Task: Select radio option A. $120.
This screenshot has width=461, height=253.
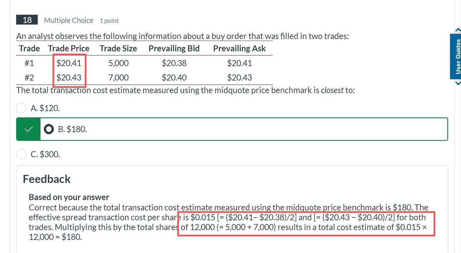Action: (21, 108)
